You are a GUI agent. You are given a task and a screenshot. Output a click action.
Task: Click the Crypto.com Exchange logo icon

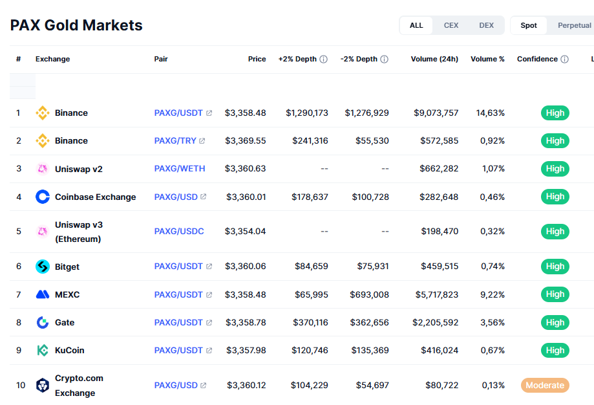pyautogui.click(x=43, y=386)
